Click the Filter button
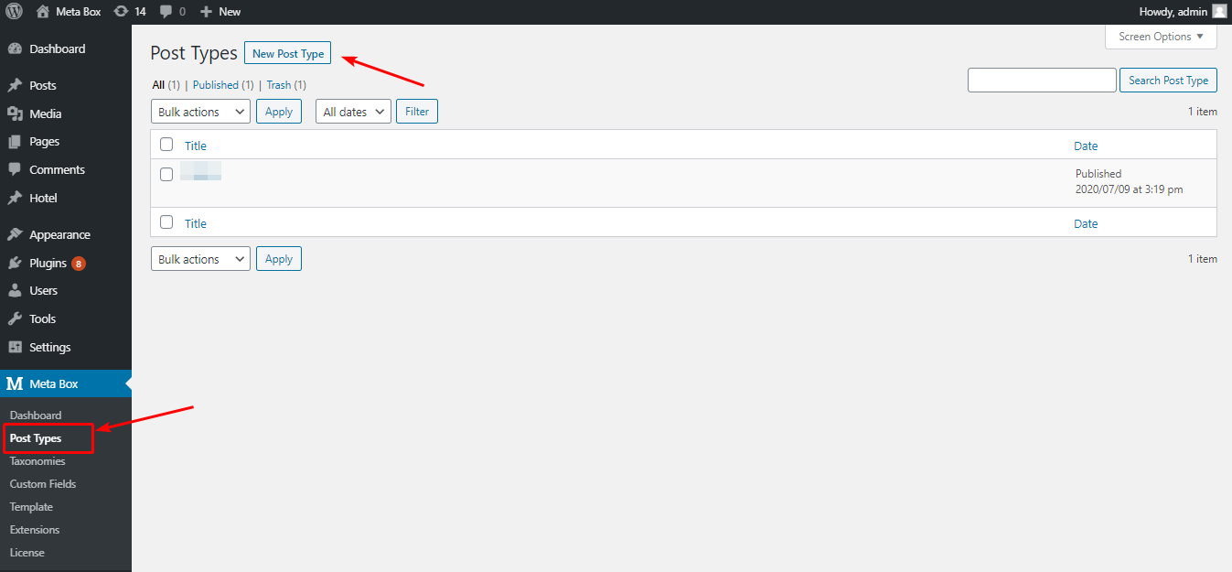Viewport: 1232px width, 572px height. (417, 112)
